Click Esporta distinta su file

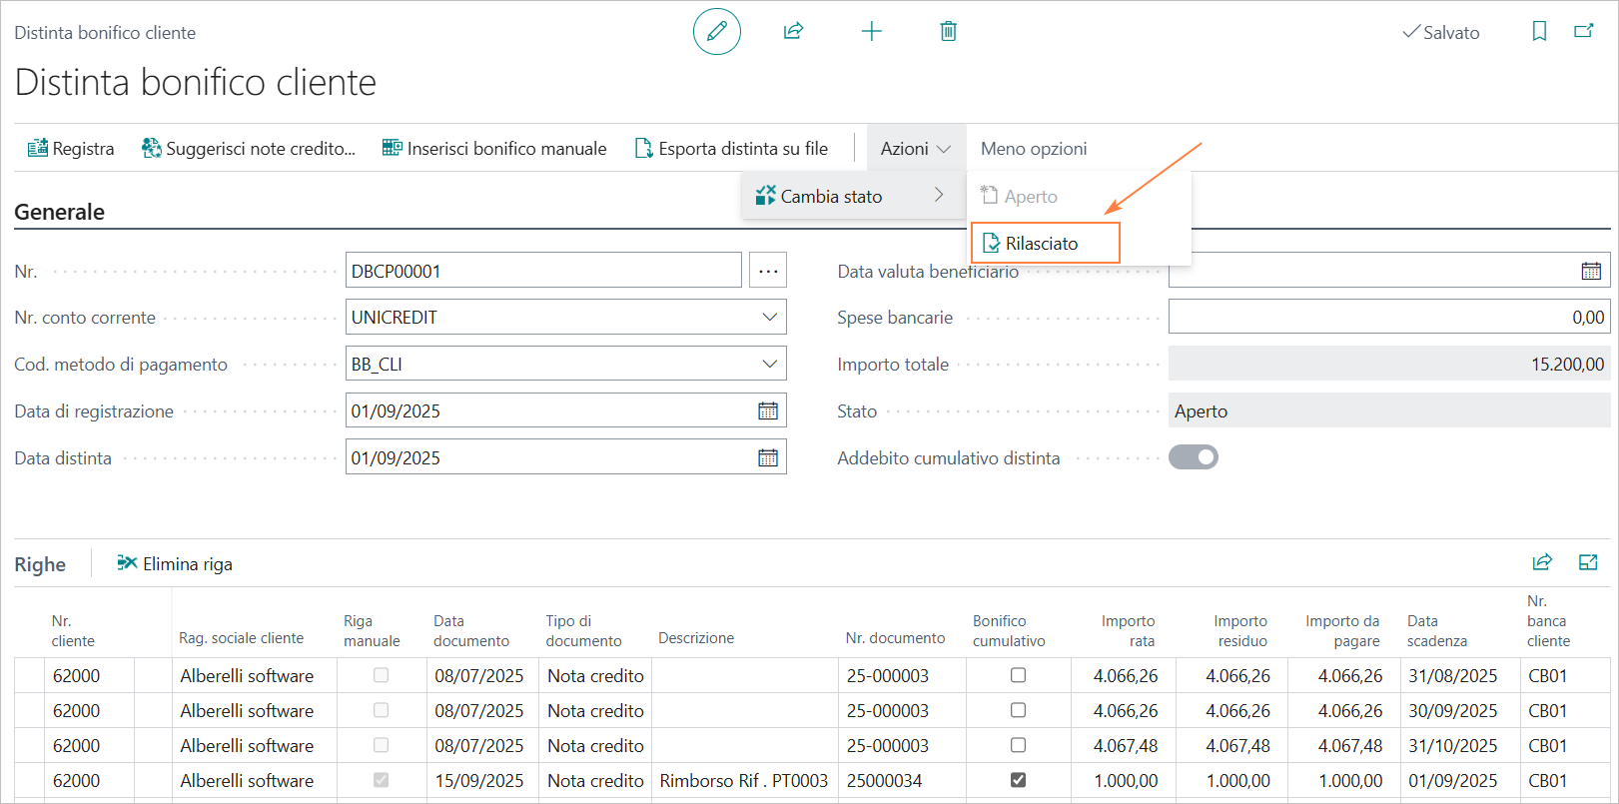[x=731, y=149]
